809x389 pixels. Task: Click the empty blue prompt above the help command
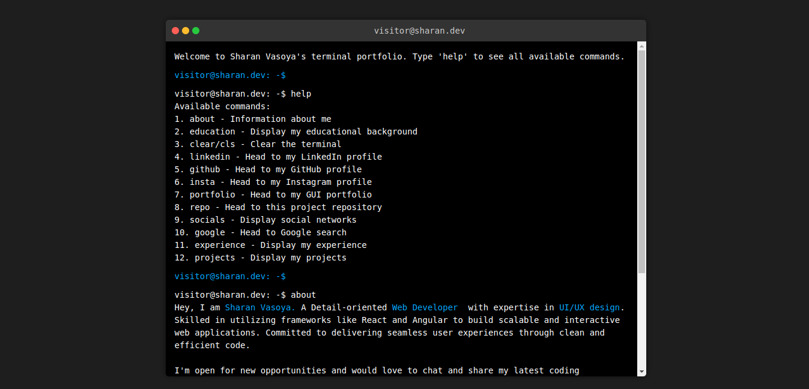click(x=230, y=75)
